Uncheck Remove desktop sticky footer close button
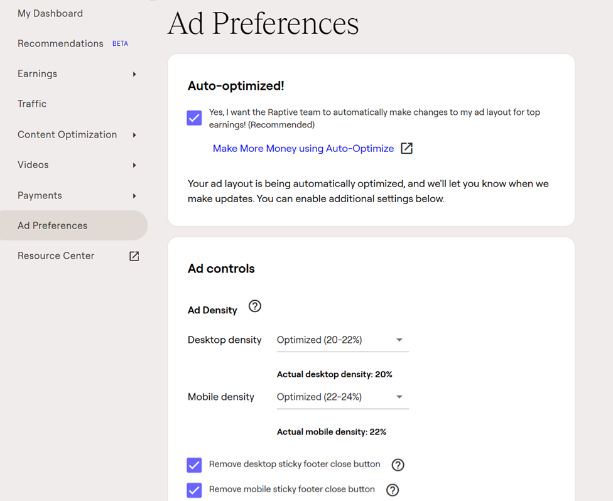Image resolution: width=613 pixels, height=501 pixels. 194,465
